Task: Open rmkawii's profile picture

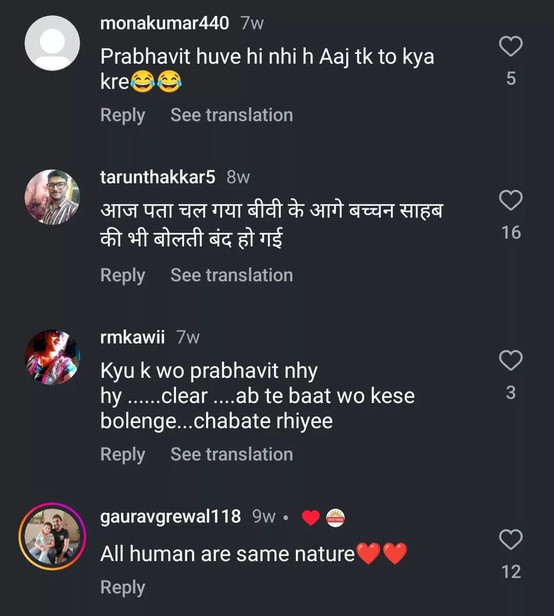Action: point(52,357)
